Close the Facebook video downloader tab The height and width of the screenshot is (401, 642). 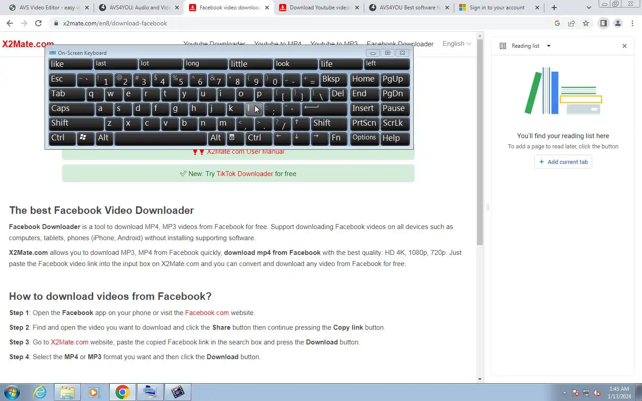(x=267, y=8)
